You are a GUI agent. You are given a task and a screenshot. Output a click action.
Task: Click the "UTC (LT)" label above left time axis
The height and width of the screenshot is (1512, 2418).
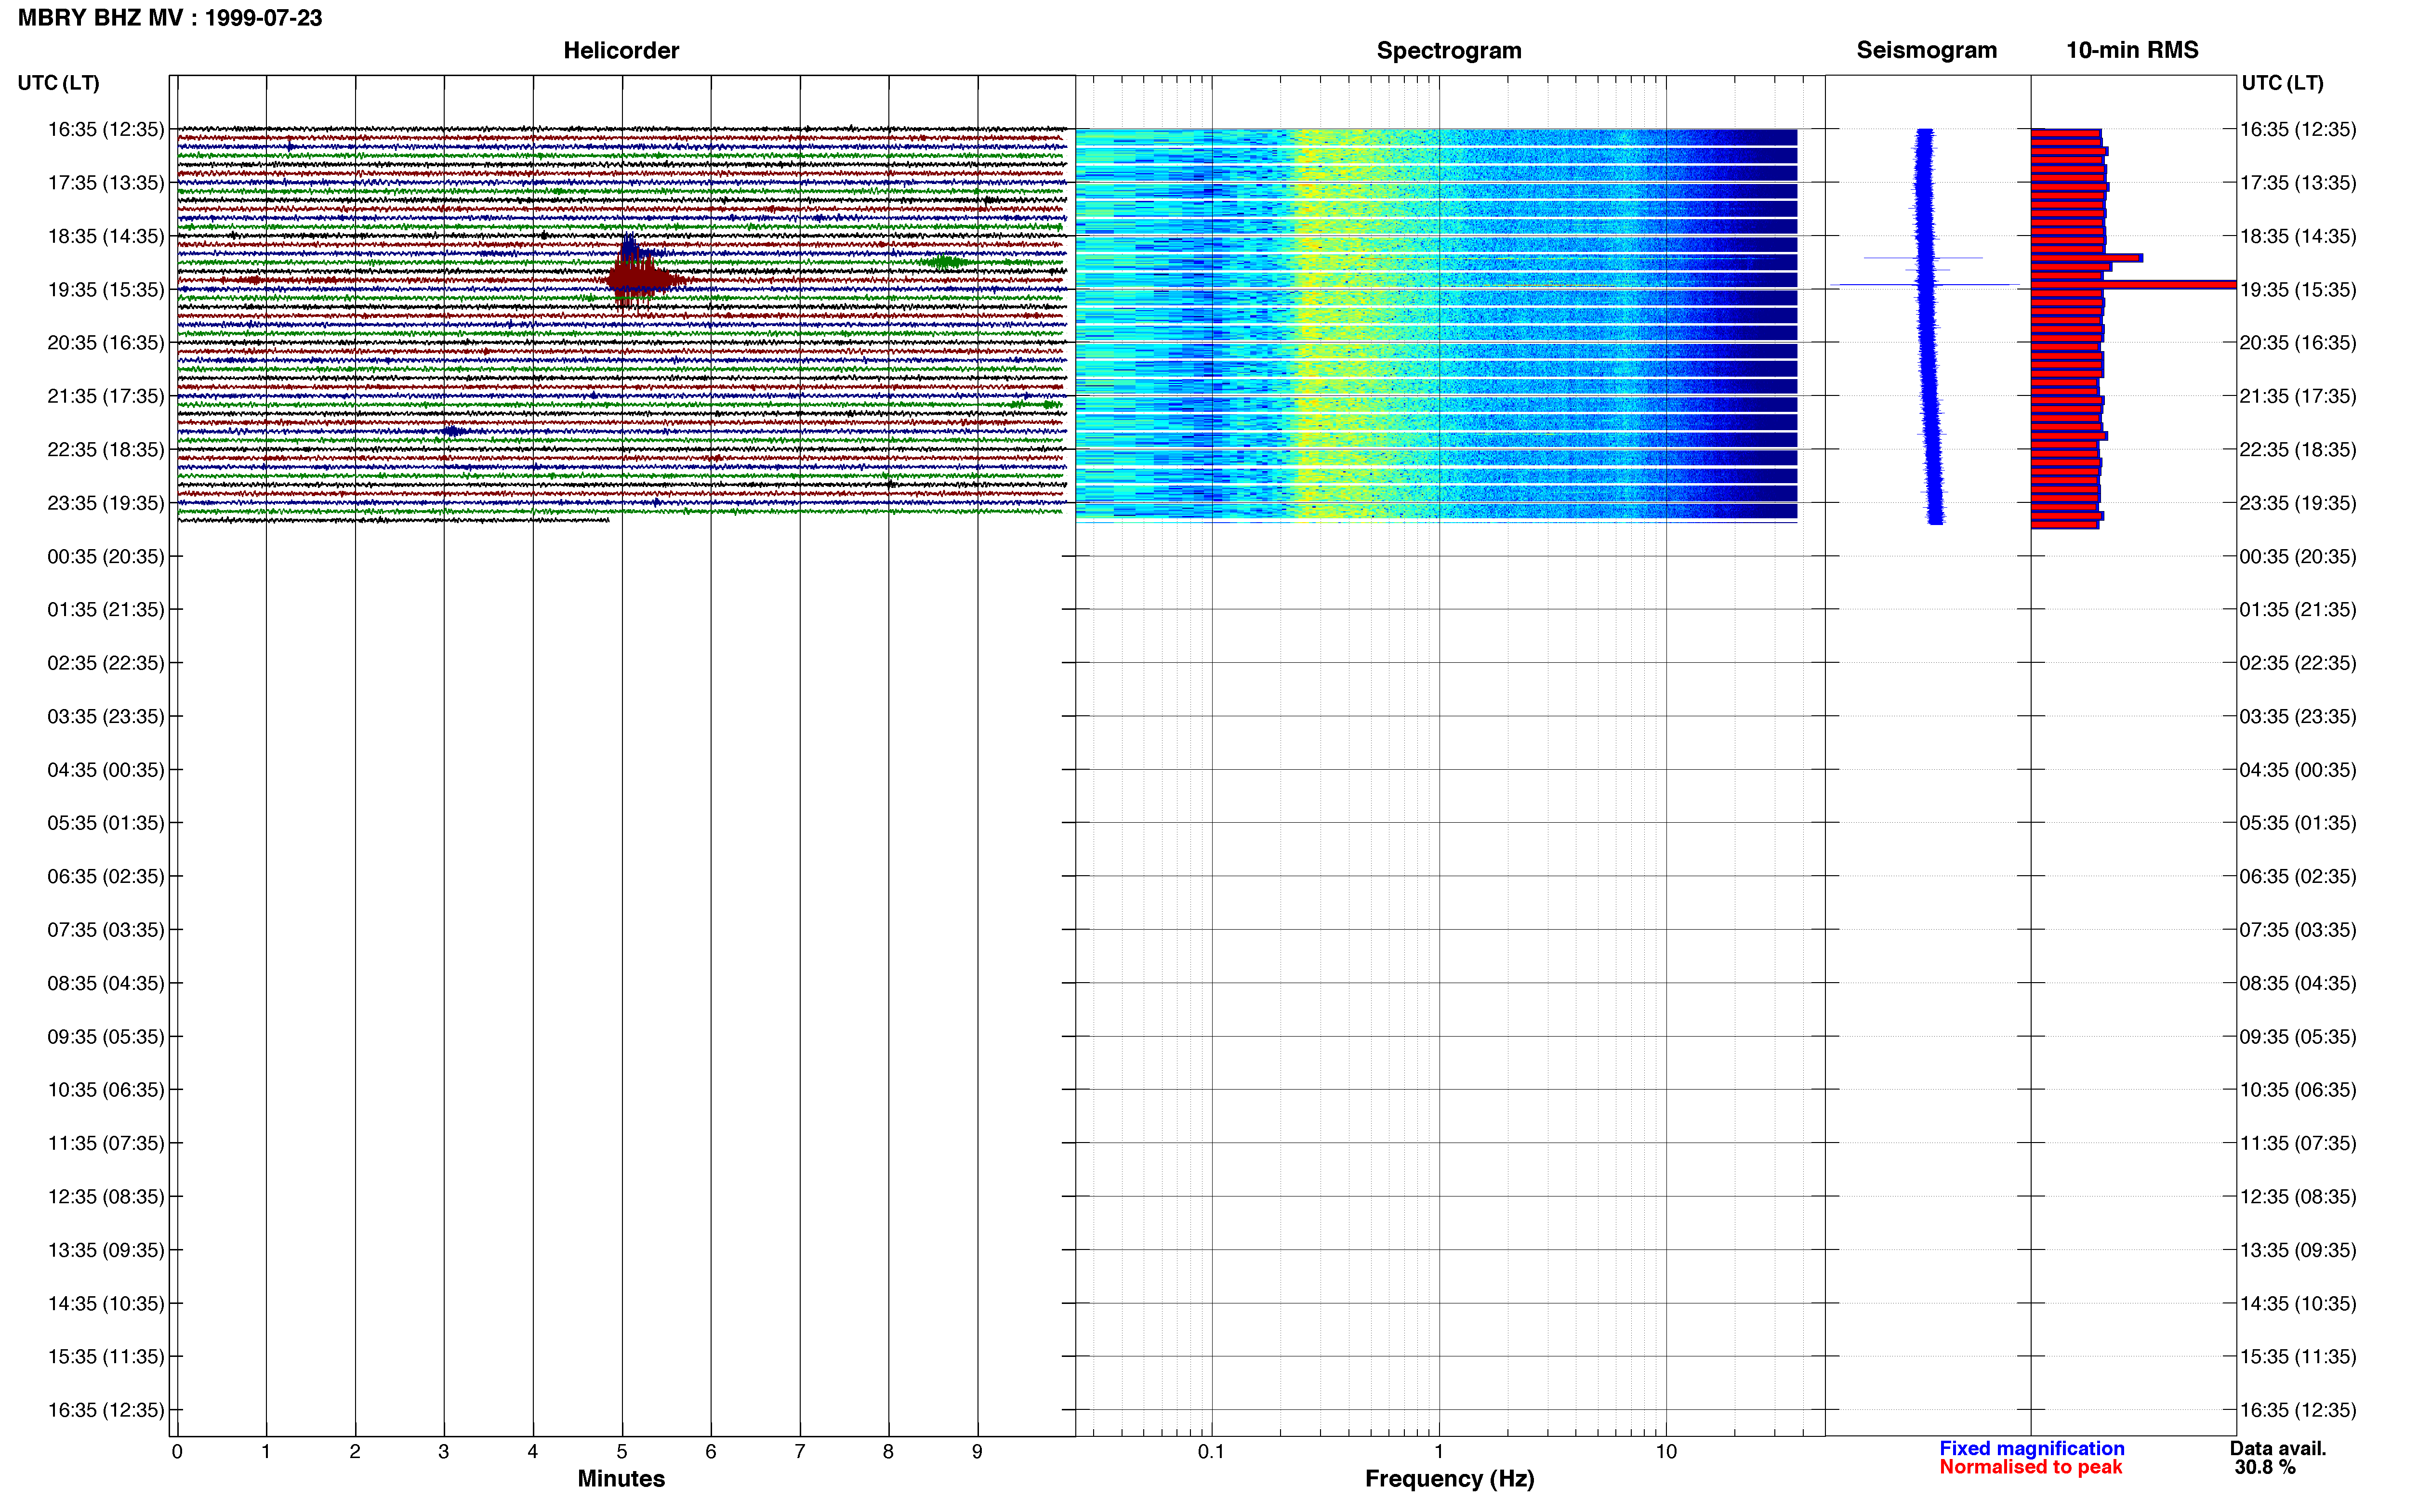pyautogui.click(x=58, y=83)
